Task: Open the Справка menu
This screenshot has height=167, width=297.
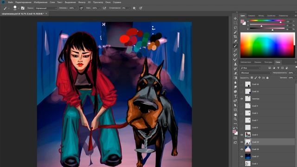Action: tap(117, 2)
